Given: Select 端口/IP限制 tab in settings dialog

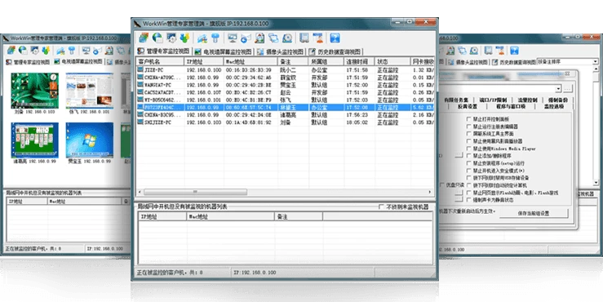Looking at the screenshot, I should (x=493, y=100).
